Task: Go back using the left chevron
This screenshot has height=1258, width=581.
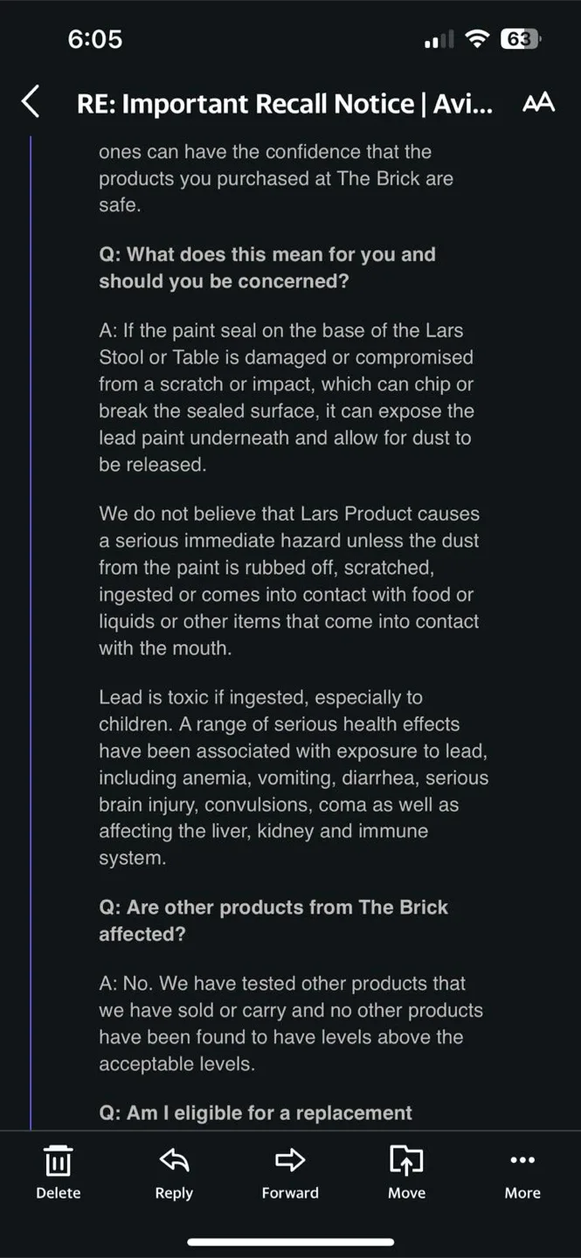Action: click(31, 102)
